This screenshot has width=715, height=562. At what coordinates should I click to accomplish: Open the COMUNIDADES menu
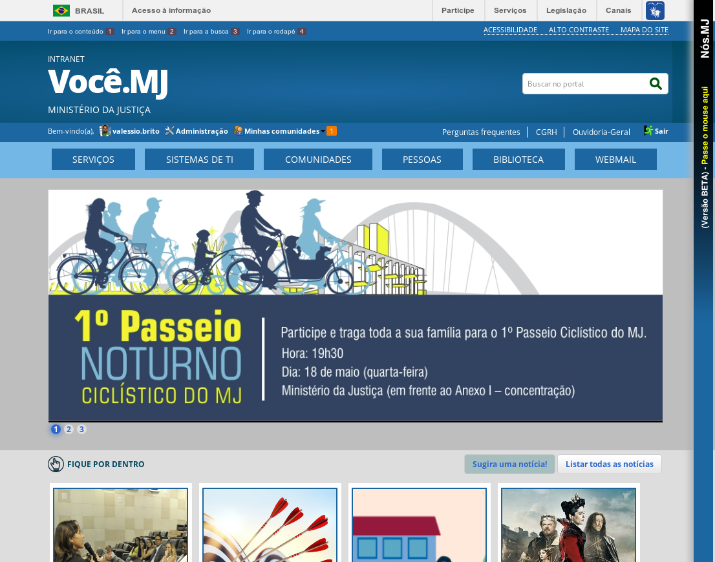(318, 160)
